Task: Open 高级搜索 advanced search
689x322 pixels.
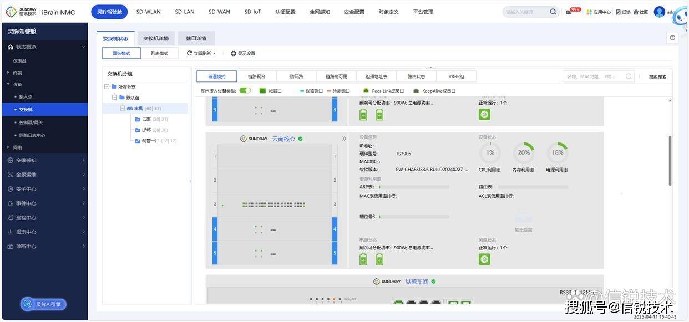Action: [x=657, y=77]
